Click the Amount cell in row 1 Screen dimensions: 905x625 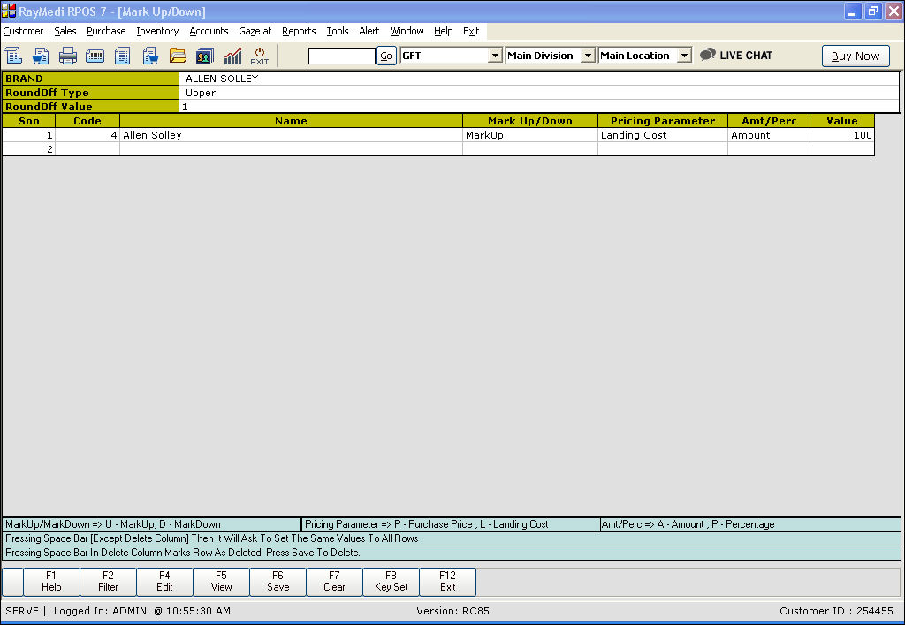769,135
